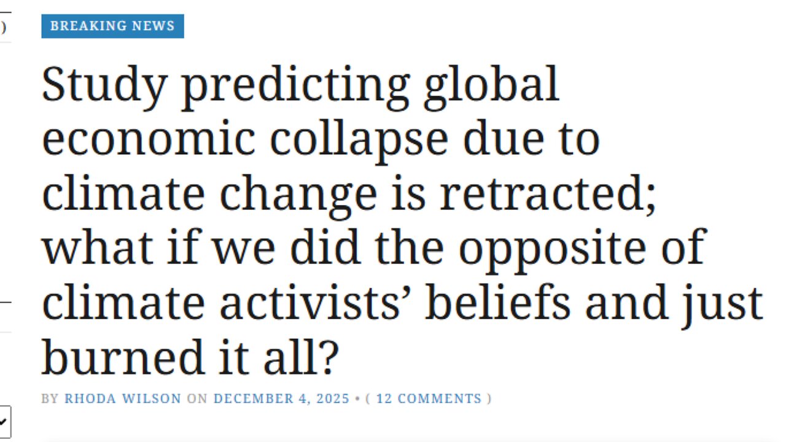Click the headline word "collapse"
The height and width of the screenshot is (442, 786).
[x=359, y=138]
